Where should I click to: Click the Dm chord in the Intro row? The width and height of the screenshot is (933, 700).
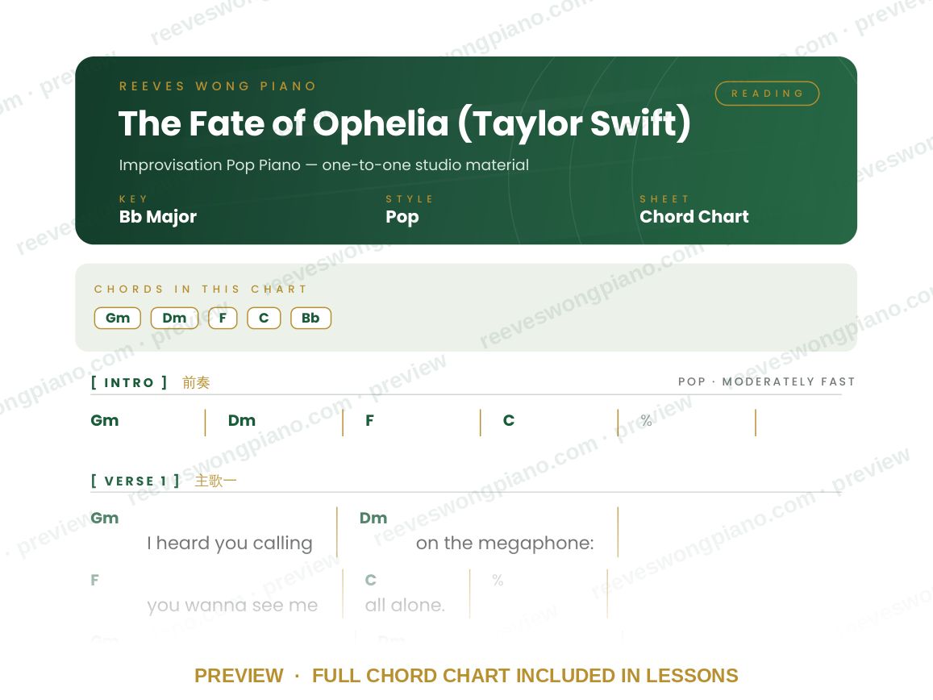pyautogui.click(x=242, y=421)
